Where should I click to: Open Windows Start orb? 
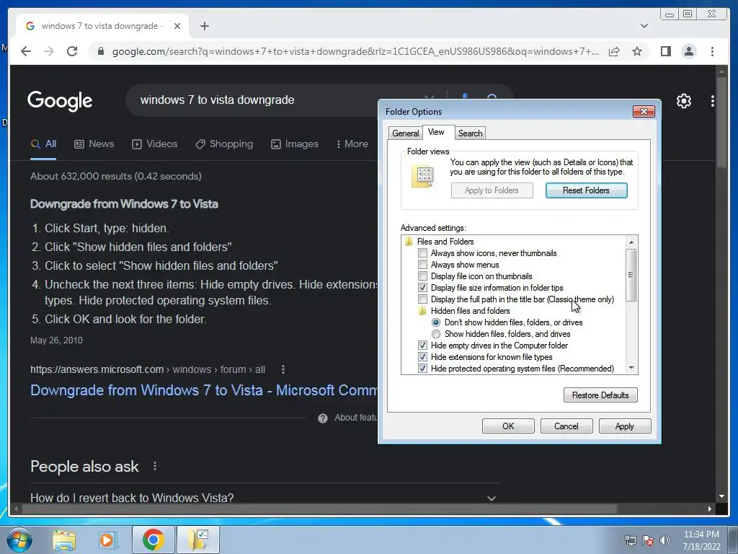pyautogui.click(x=19, y=540)
